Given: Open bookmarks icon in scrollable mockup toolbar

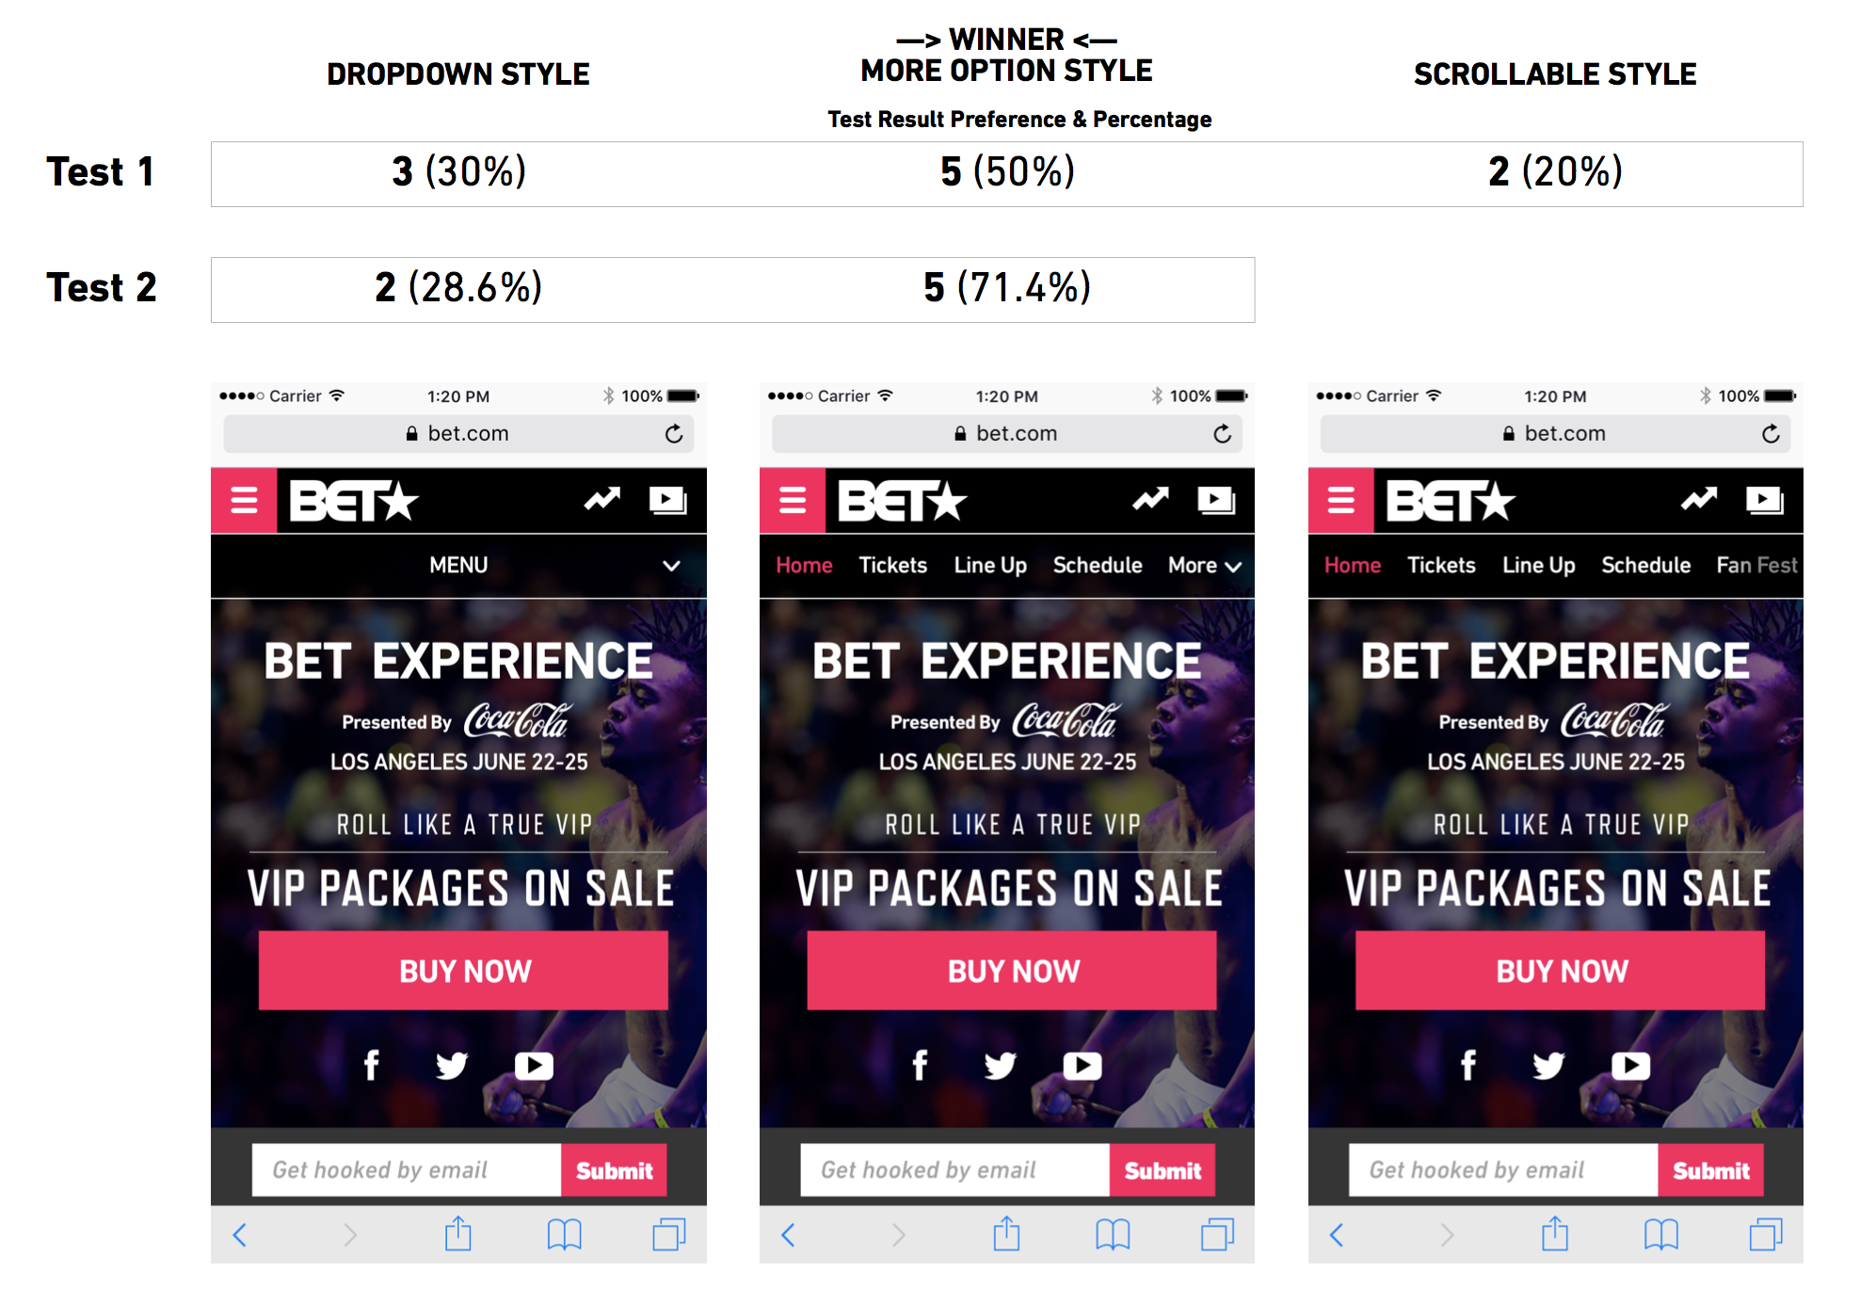Looking at the screenshot, I should pyautogui.click(x=1660, y=1234).
